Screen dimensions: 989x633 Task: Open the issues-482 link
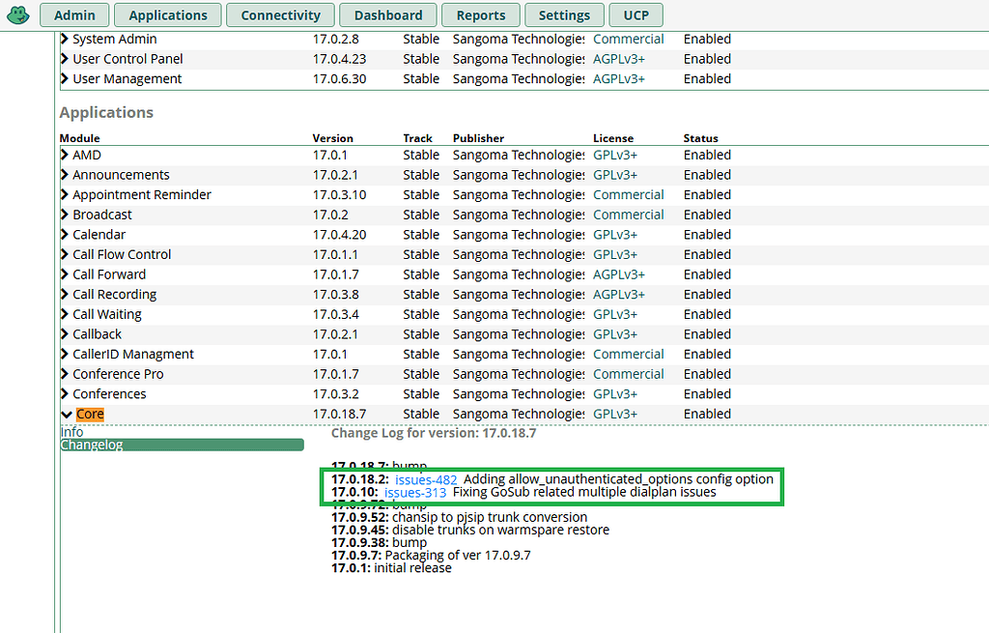pos(425,478)
